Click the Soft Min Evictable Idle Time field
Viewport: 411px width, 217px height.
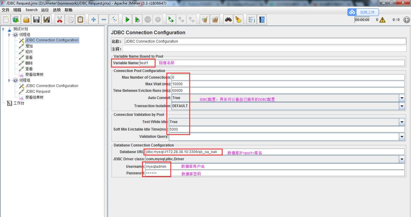pos(287,129)
